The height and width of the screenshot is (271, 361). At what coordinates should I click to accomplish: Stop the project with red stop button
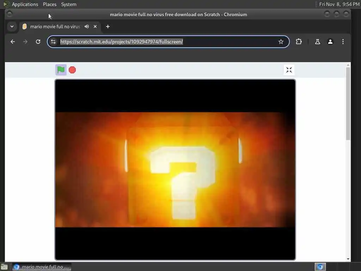click(72, 70)
